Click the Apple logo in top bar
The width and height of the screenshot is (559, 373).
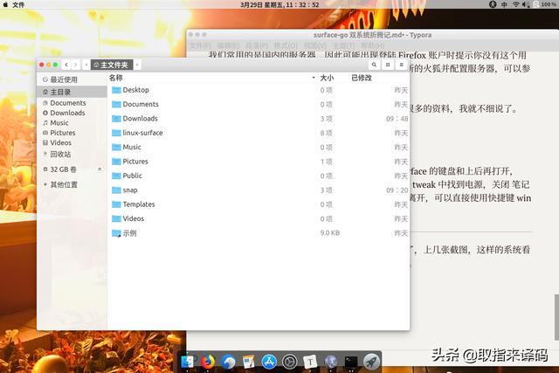(x=5, y=4)
